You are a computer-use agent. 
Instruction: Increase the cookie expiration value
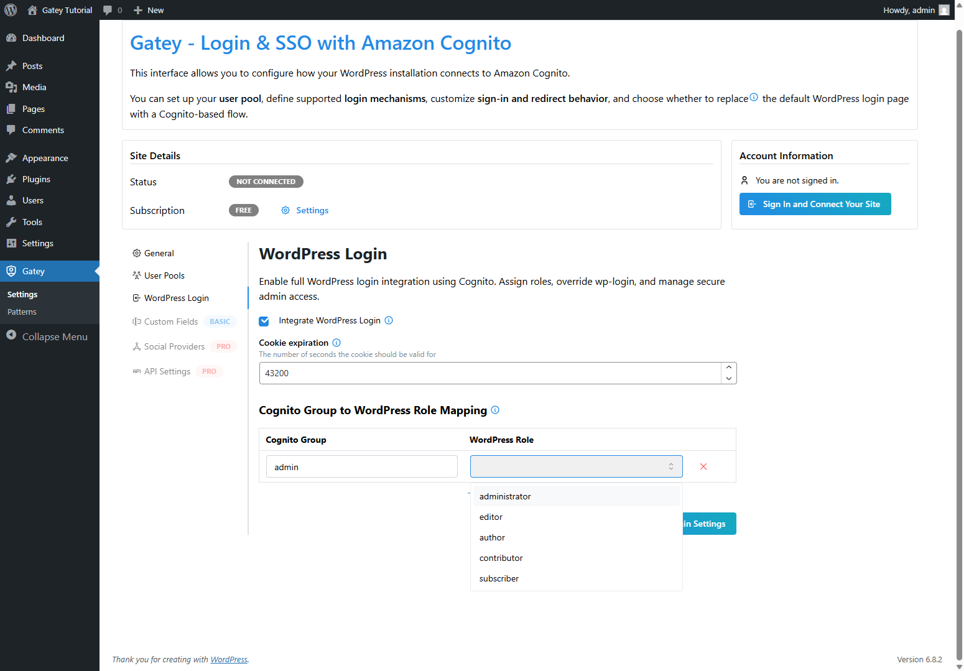[729, 368]
